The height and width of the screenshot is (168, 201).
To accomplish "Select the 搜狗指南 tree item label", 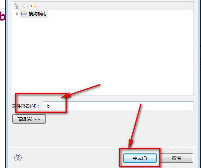I will pos(37,14).
